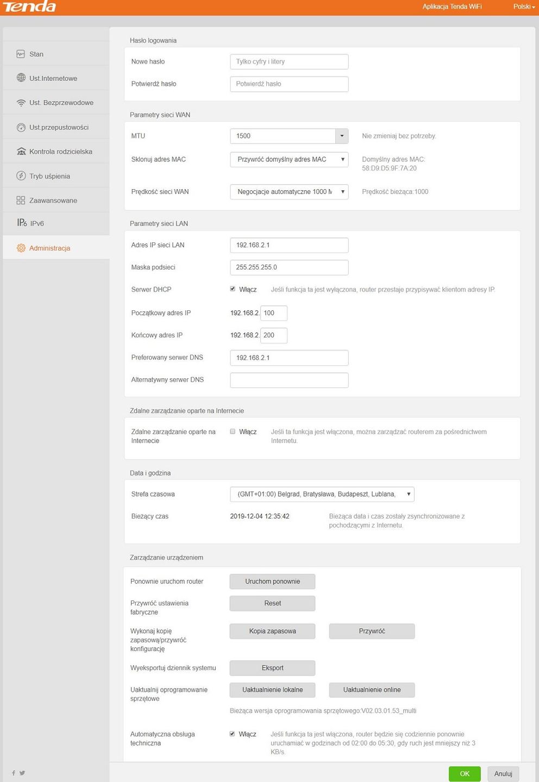Click the Nie zmieniaj bez potrzeby hint
The width and height of the screenshot is (539, 782).
pyautogui.click(x=399, y=136)
